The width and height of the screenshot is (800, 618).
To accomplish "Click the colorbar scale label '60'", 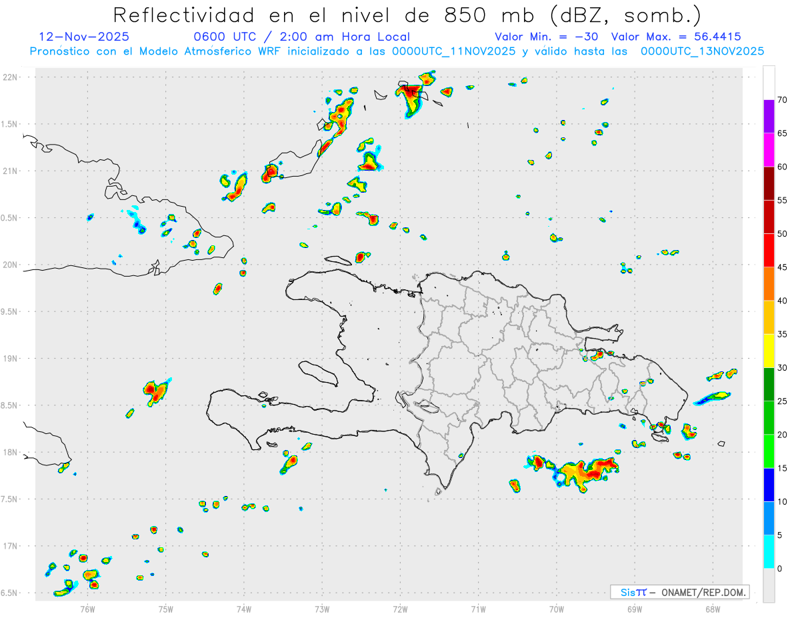I will 782,167.
